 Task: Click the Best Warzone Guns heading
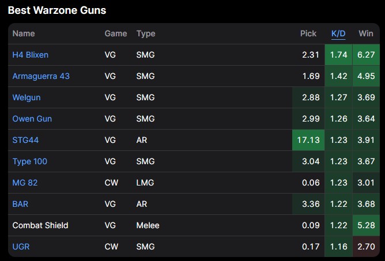pyautogui.click(x=56, y=10)
